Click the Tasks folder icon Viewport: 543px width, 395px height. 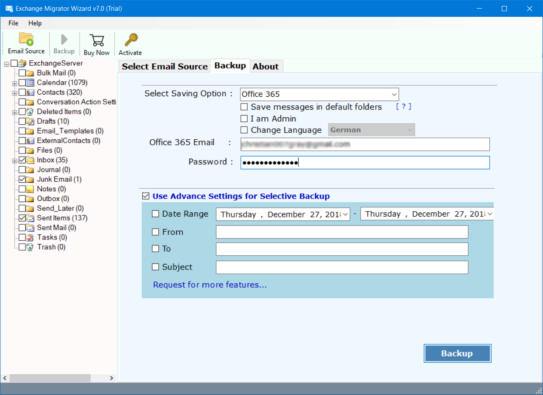30,237
